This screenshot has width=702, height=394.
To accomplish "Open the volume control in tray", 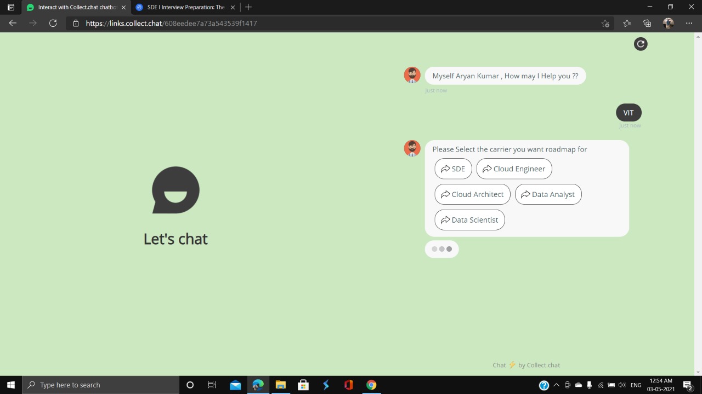I will click(621, 385).
